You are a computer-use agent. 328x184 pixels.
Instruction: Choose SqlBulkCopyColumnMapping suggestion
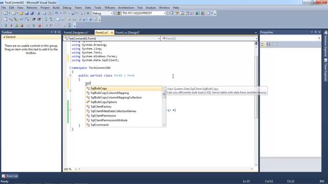pos(124,93)
